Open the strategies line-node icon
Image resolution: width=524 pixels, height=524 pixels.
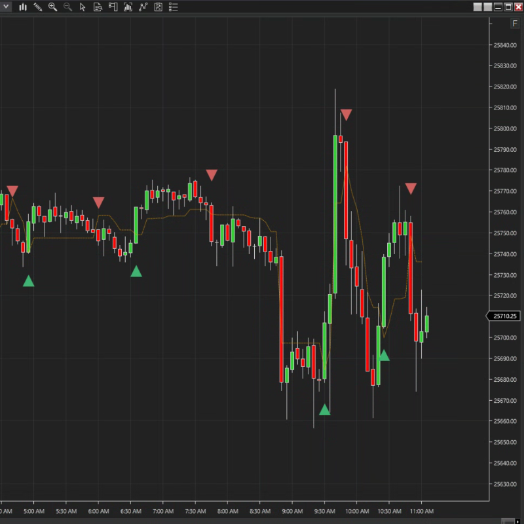pyautogui.click(x=143, y=7)
